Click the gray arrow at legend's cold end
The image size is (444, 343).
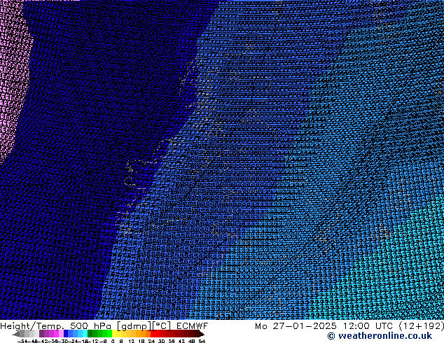point(16,334)
